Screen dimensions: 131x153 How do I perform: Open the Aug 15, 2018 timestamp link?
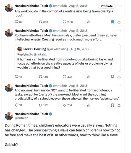tap(78, 6)
